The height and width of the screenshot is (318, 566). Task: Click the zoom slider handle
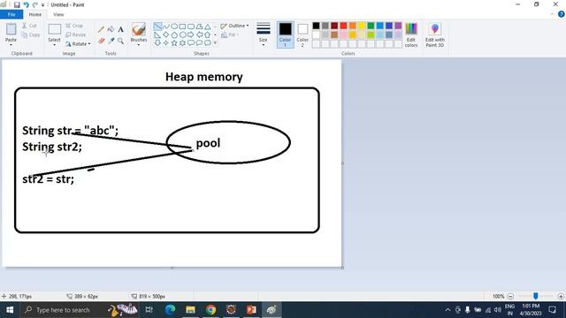pos(536,296)
